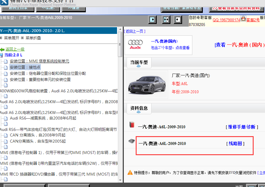Open CAN分离插头，自车型年2005起 item
Screen dimensions: 265x187
38,141
